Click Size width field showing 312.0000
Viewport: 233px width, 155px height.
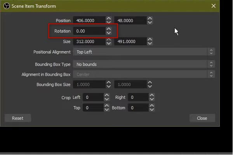click(89, 41)
